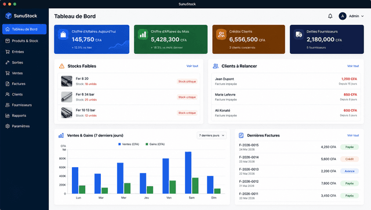This screenshot has height=210, width=371.
Task: Click the Crédits Clients 6,556,500 CFA amount
Action: [247, 39]
